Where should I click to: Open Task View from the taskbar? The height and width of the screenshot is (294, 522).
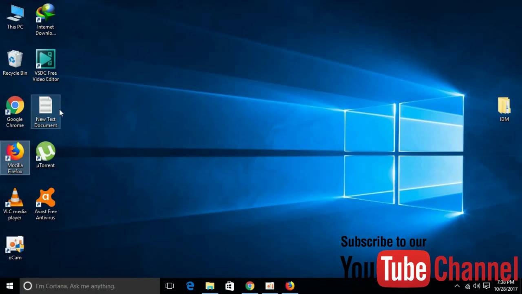[x=170, y=286]
